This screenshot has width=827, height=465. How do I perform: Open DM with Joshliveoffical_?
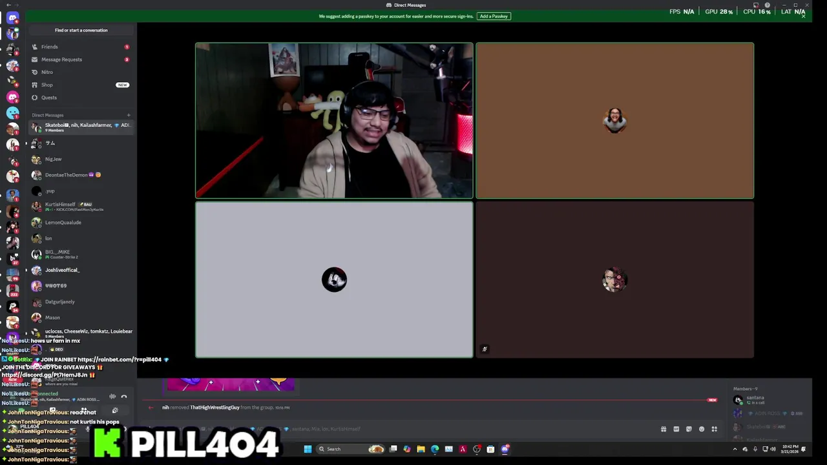(x=81, y=270)
